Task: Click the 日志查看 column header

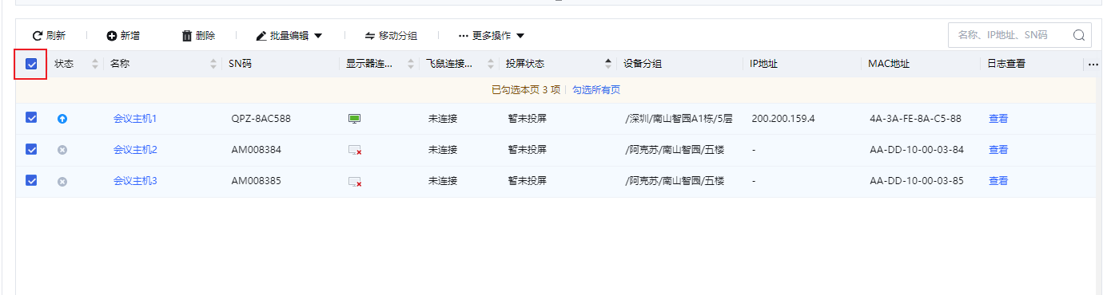Action: click(x=1006, y=64)
